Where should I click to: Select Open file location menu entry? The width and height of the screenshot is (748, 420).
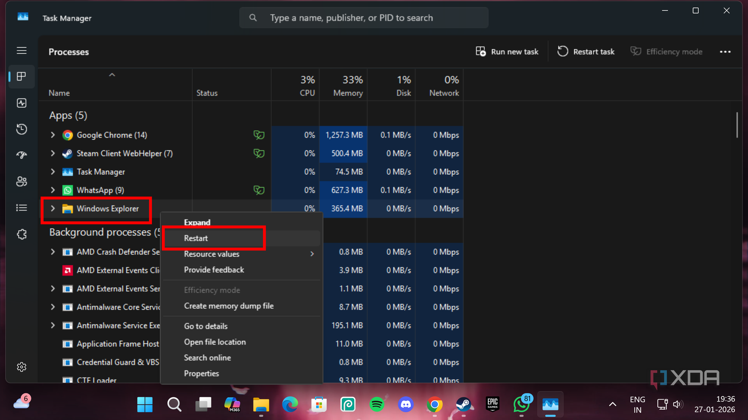click(241, 342)
